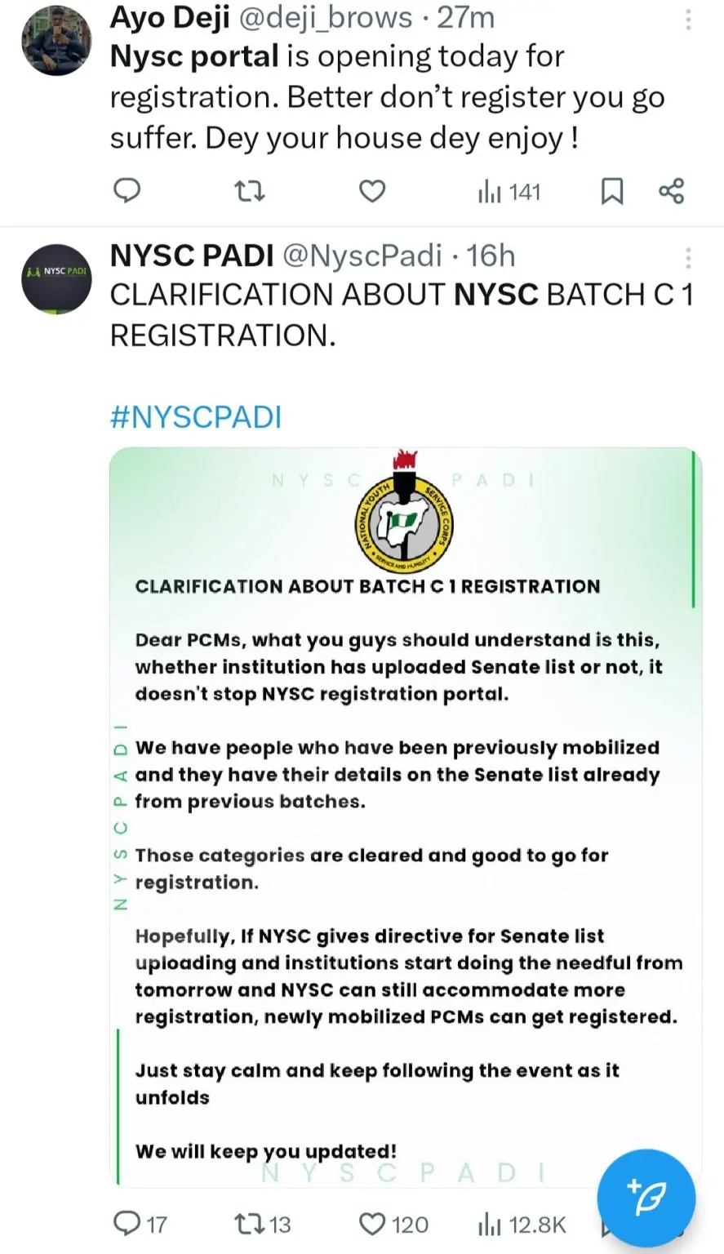This screenshot has width=724, height=1254.
Task: Retweet NYSC PADI post with 13 reposts
Action: click(262, 1224)
